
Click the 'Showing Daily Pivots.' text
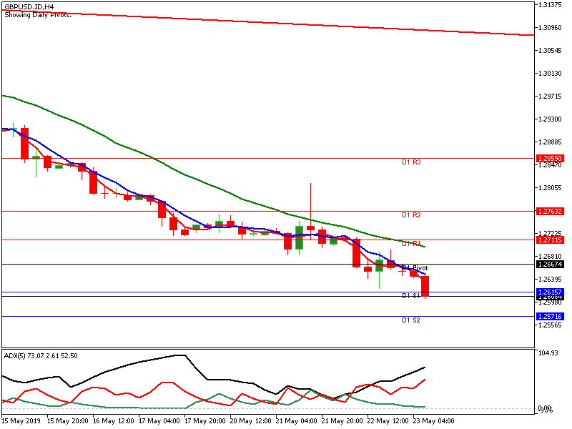pos(38,14)
